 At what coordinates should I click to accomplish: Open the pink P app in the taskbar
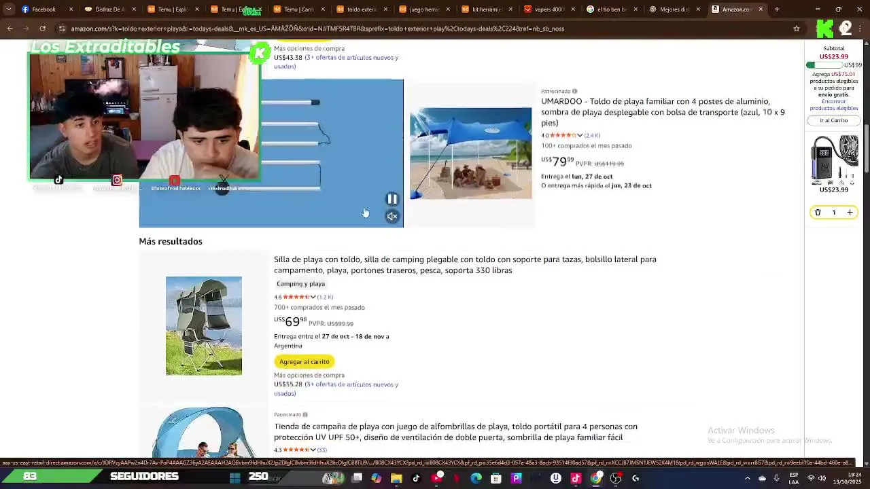[x=516, y=478]
